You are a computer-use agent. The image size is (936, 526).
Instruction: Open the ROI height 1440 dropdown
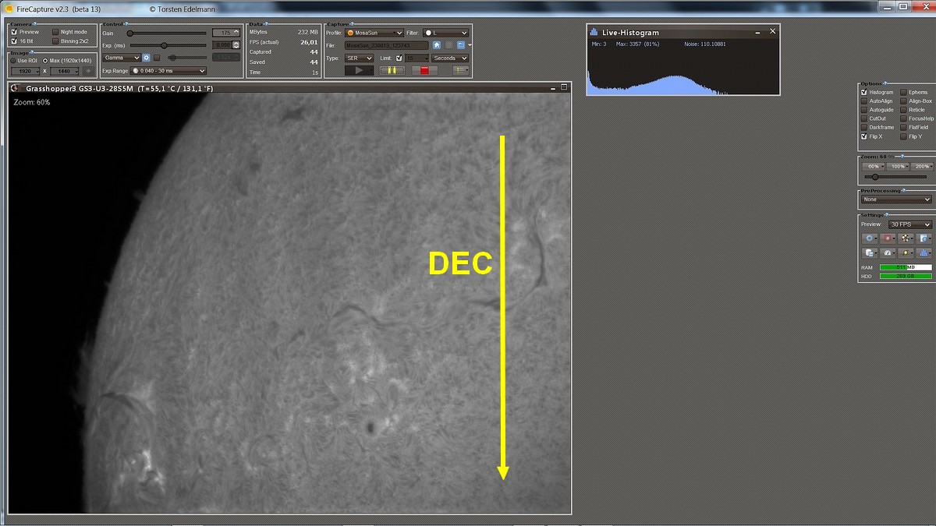(x=64, y=71)
